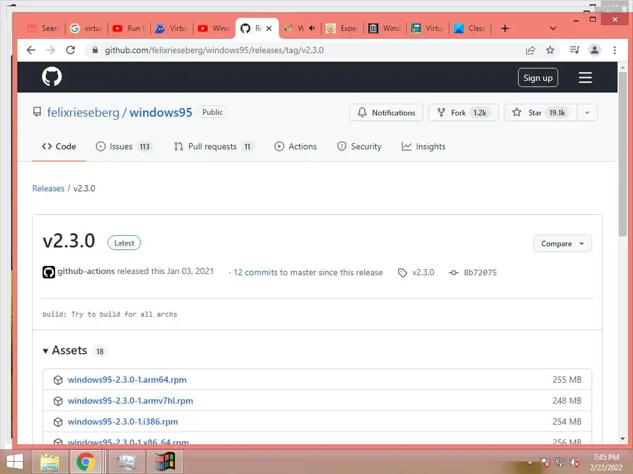Open the media control icon in toolbar
The image size is (633, 474).
(574, 50)
